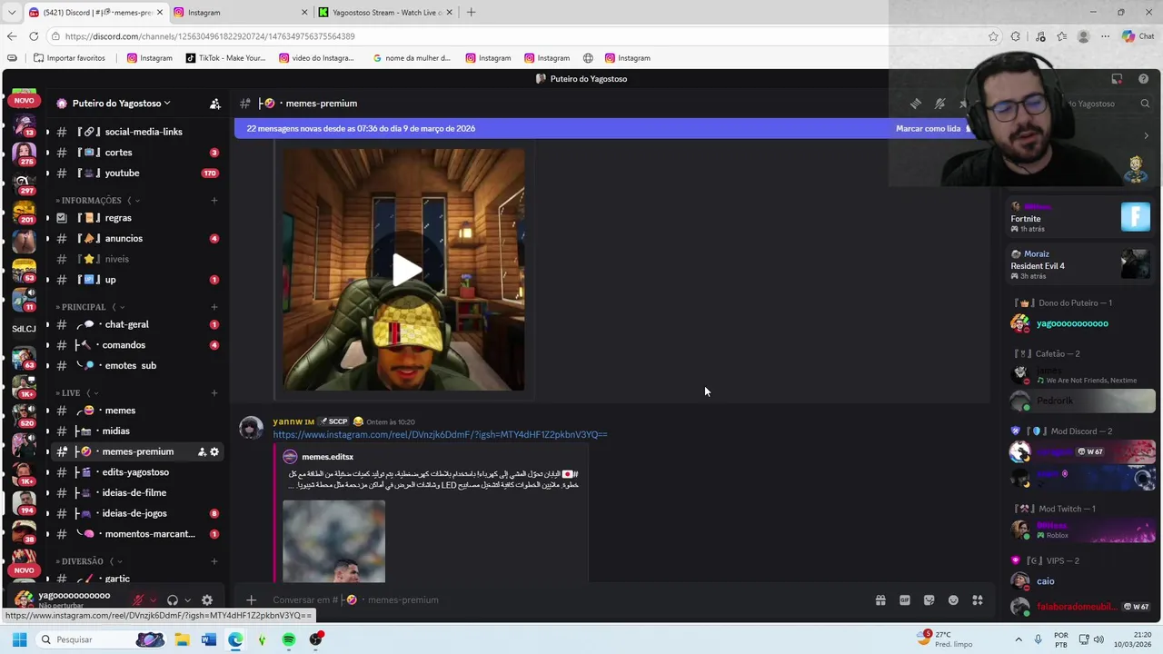Screen dimensions: 1163x654
Task: Open audio output options arrow
Action: tap(187, 600)
